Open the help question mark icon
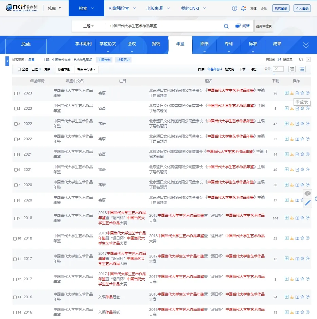This screenshot has height=319, width=317. tap(234, 8)
